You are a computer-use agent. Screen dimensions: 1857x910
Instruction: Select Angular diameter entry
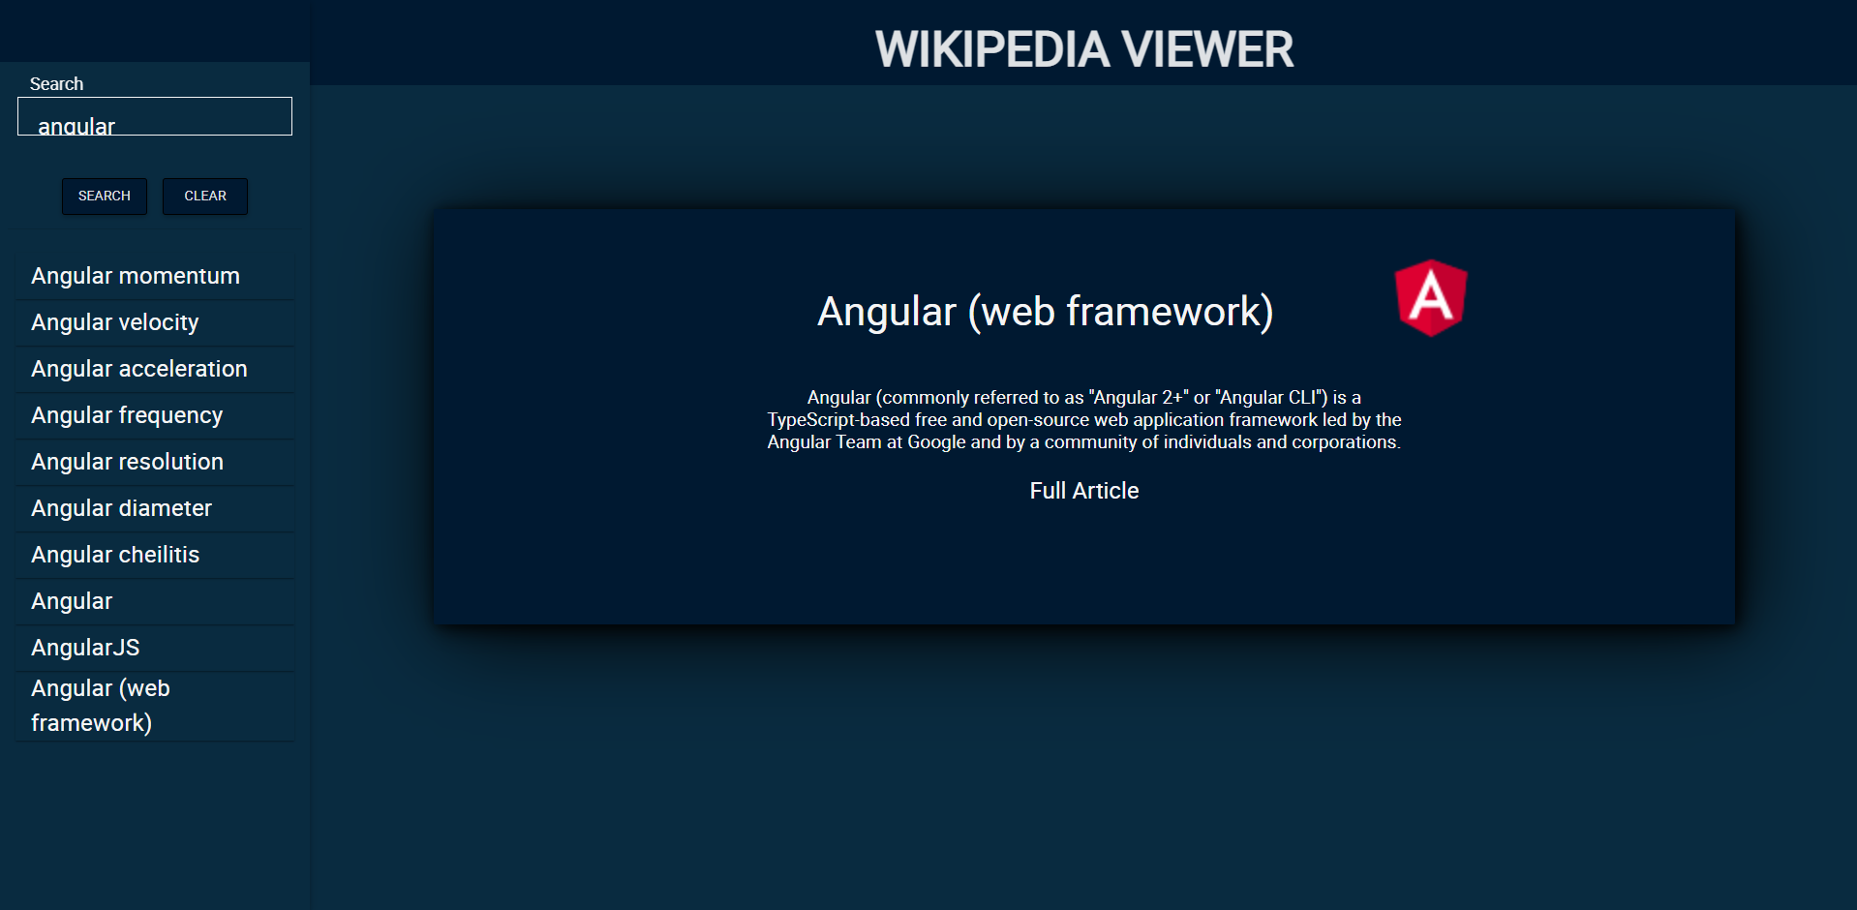155,508
